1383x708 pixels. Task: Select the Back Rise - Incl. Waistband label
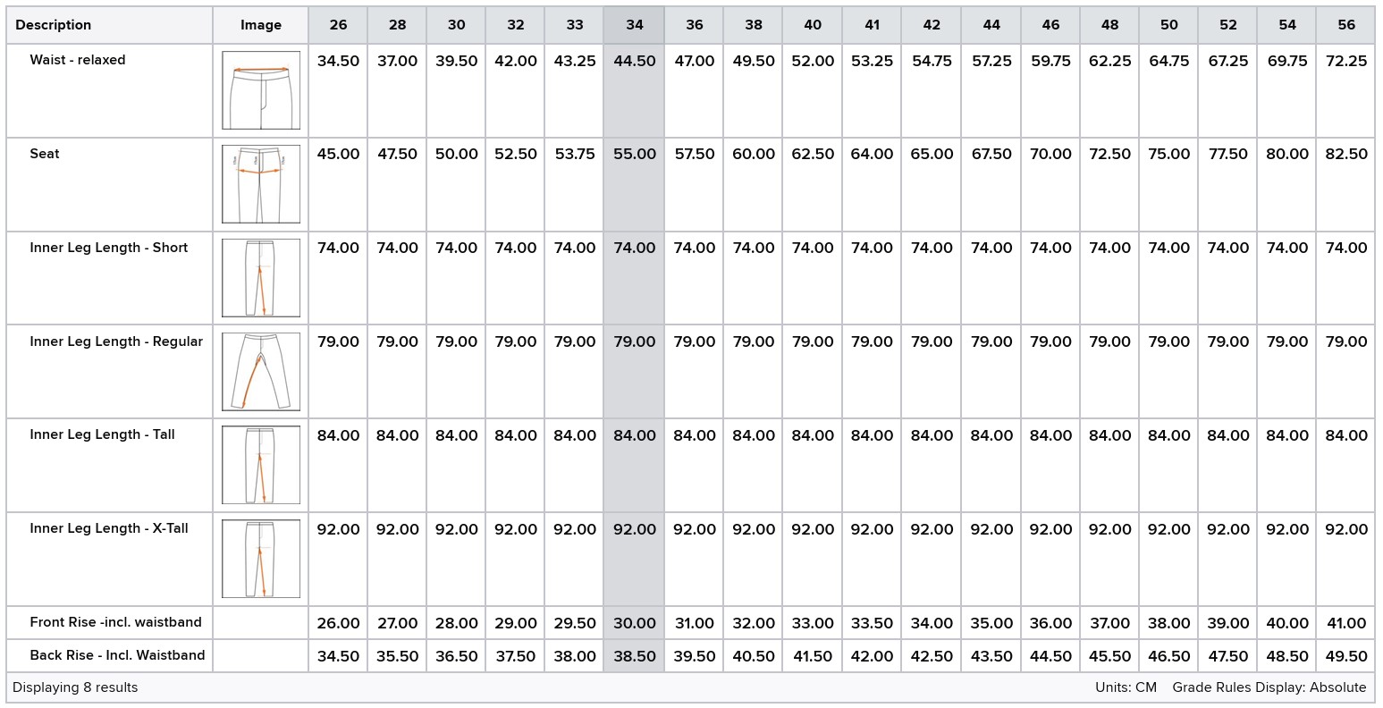(117, 655)
